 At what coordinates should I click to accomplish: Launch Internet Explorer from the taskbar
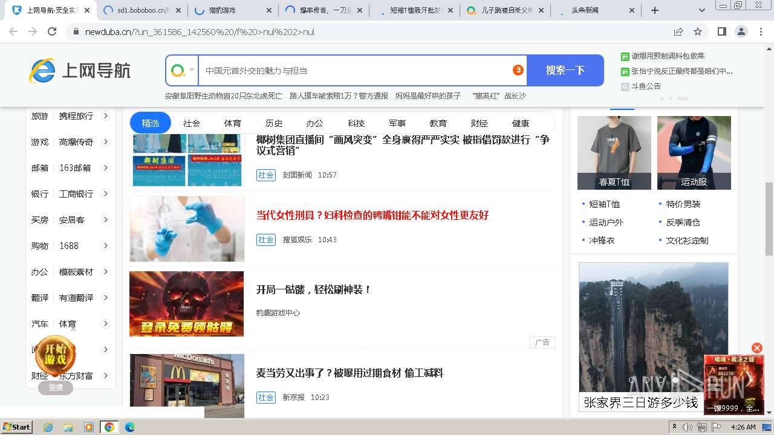[x=48, y=427]
